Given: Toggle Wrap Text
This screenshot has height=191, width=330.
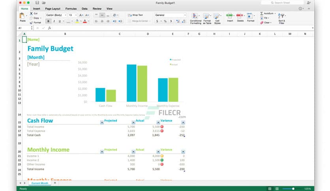Looking at the screenshot, I should tap(135, 15).
